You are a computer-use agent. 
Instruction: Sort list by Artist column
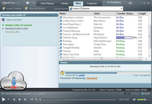[x=104, y=14]
